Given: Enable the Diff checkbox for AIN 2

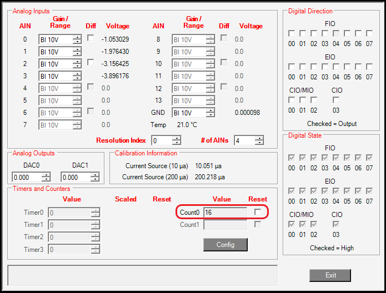Looking at the screenshot, I should [x=91, y=62].
